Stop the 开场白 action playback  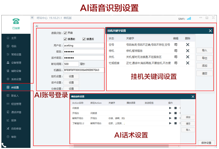[x=175, y=113]
